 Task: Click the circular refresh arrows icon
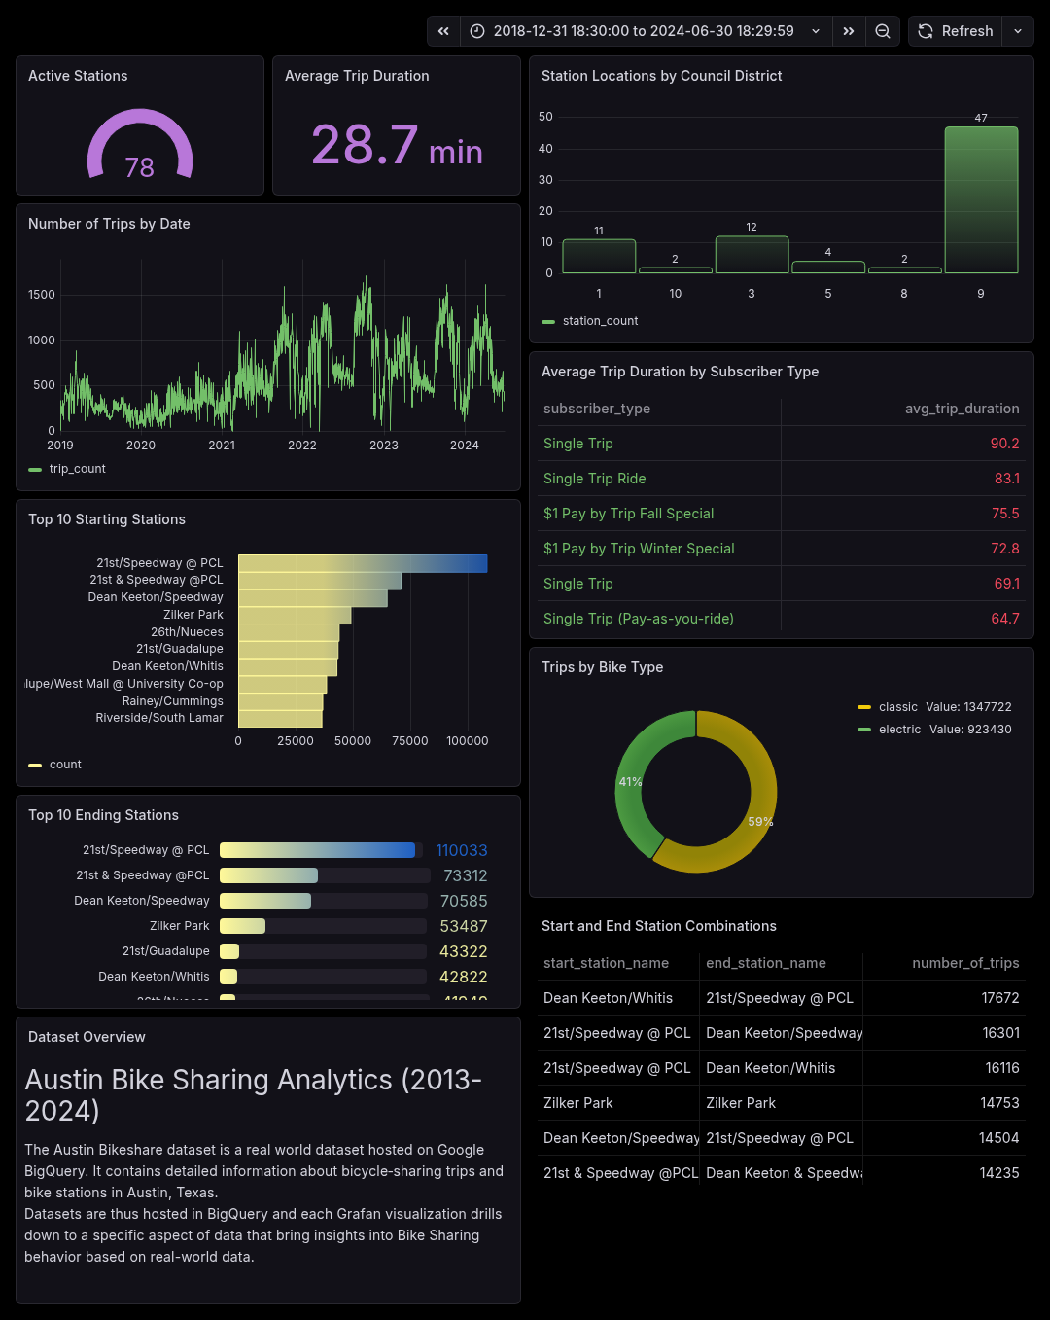click(925, 30)
